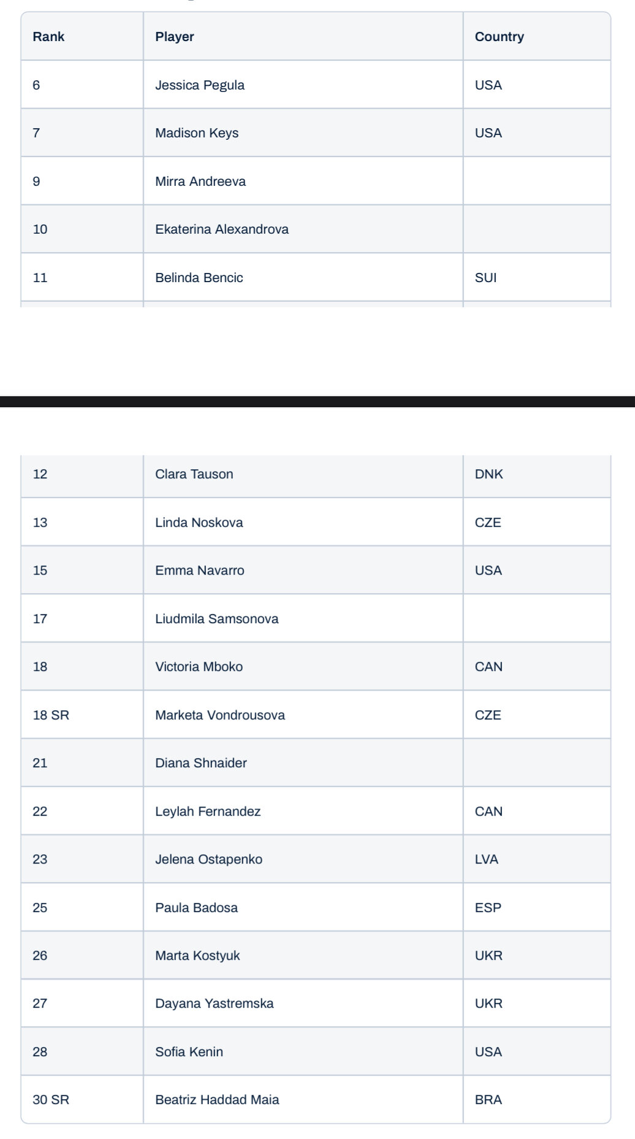Select Paula Badosa's ESP country cell
This screenshot has height=1139, width=635.
point(488,908)
